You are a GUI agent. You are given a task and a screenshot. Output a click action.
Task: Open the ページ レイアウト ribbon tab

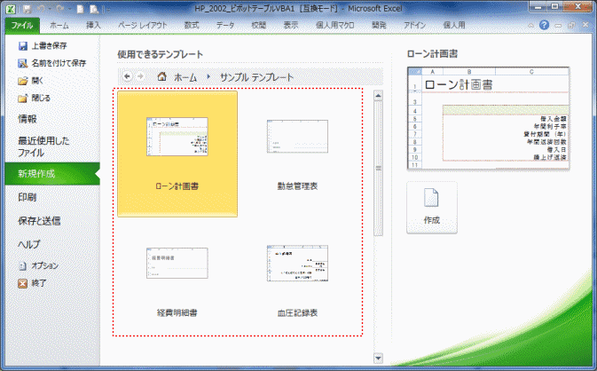click(x=141, y=26)
